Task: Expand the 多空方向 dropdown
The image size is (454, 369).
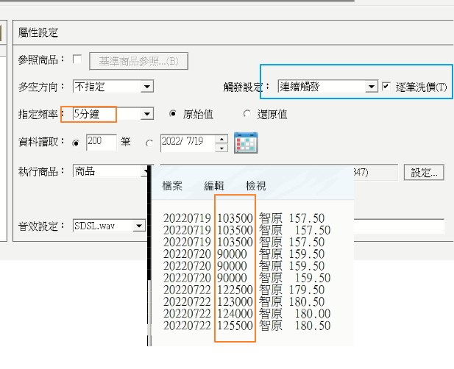Action: click(147, 87)
